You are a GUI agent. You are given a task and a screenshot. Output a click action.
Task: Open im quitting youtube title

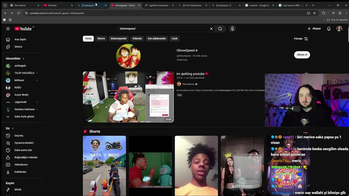192,74
